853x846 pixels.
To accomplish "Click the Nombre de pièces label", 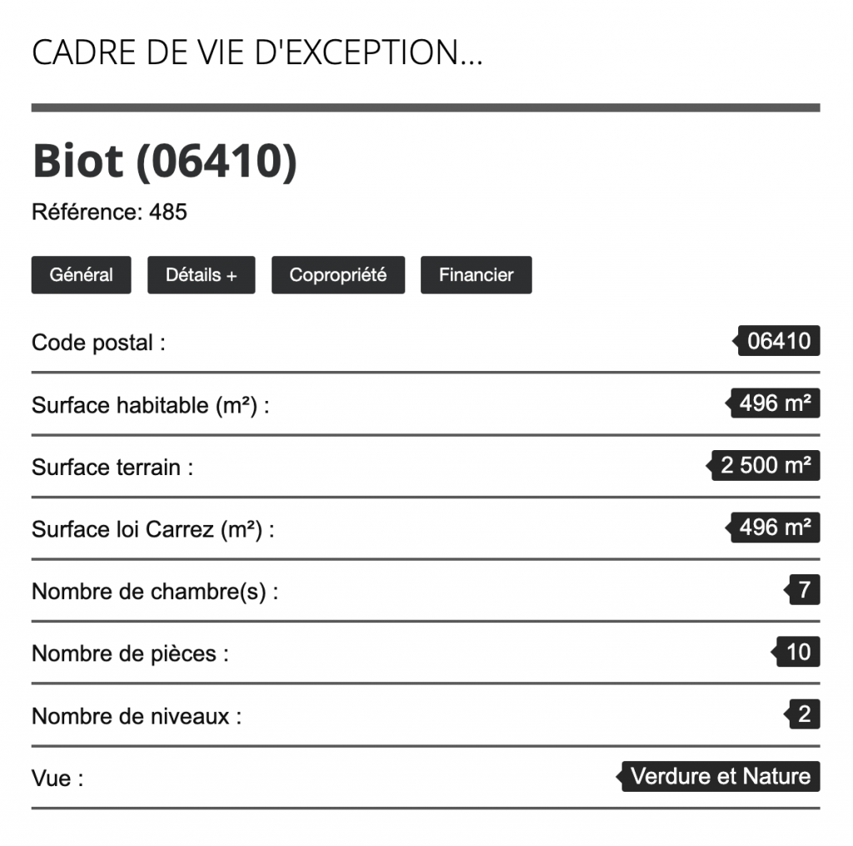I will (x=130, y=653).
